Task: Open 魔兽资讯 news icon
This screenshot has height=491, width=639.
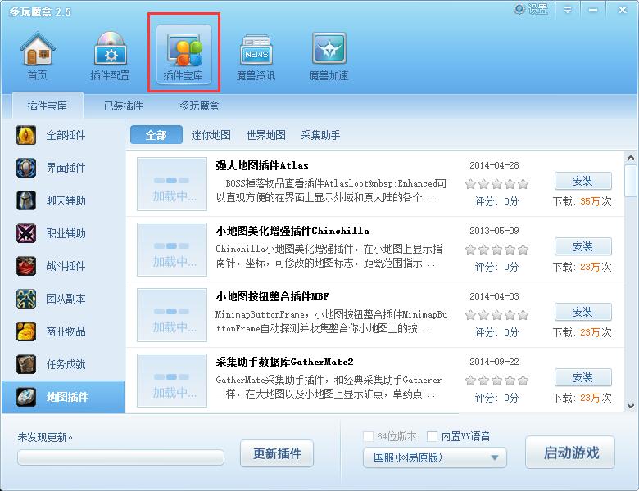Action: tap(256, 56)
